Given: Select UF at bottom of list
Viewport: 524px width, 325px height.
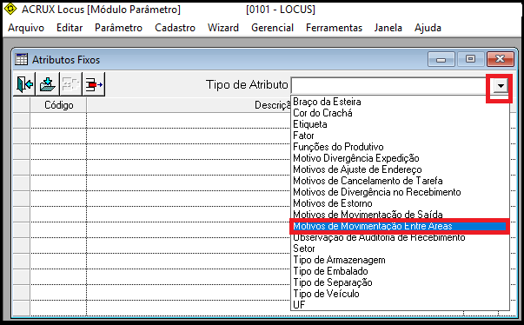Looking at the screenshot, I should pyautogui.click(x=400, y=305).
